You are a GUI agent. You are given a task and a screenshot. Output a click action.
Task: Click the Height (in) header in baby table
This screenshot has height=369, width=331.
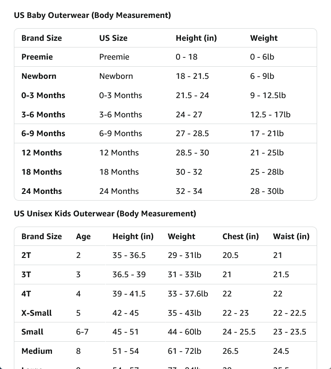[196, 38]
